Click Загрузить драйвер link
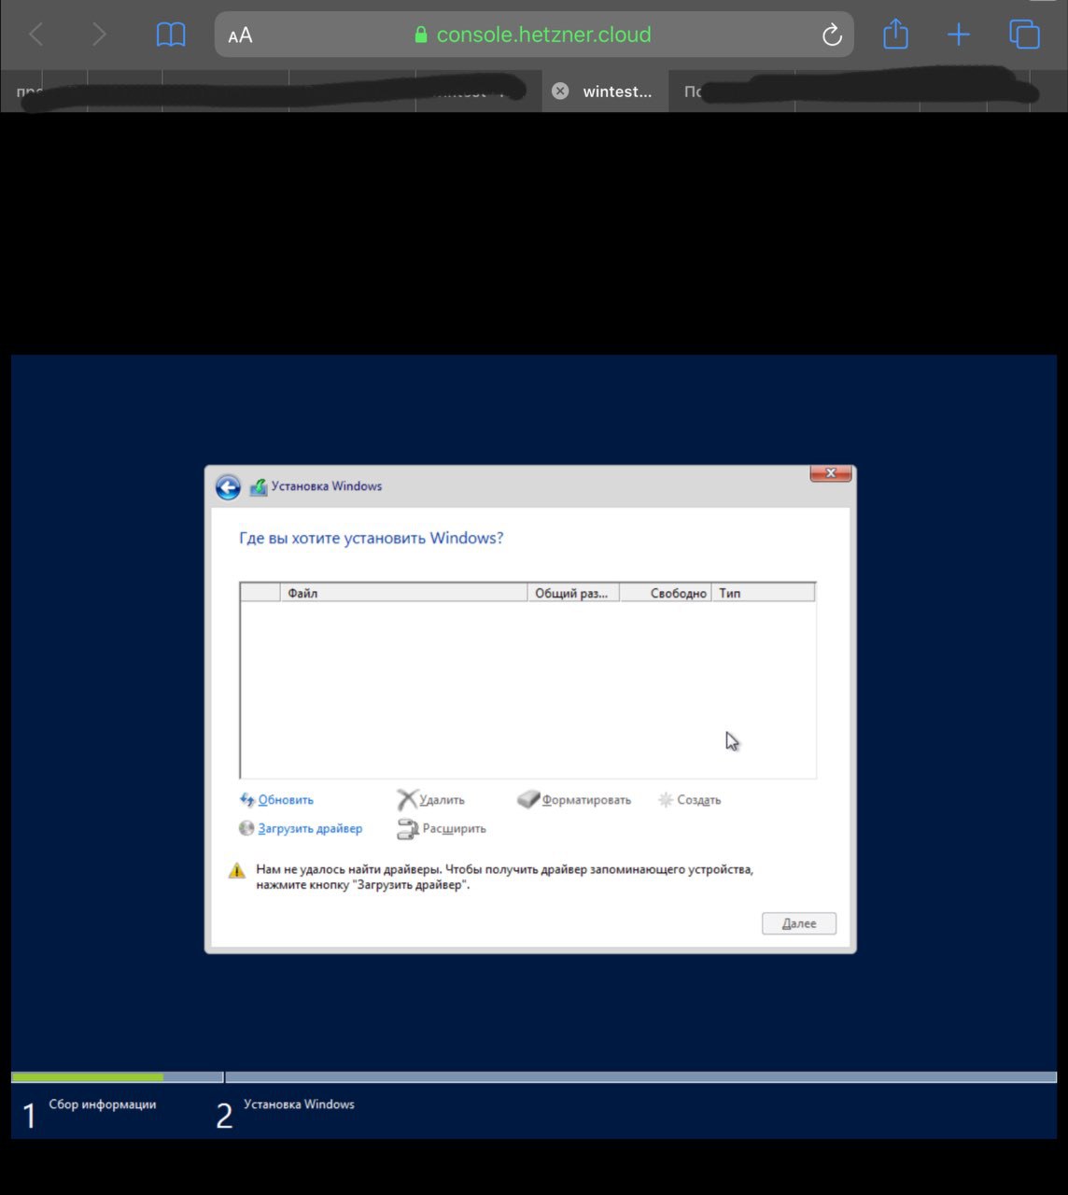This screenshot has width=1068, height=1195. pyautogui.click(x=310, y=828)
